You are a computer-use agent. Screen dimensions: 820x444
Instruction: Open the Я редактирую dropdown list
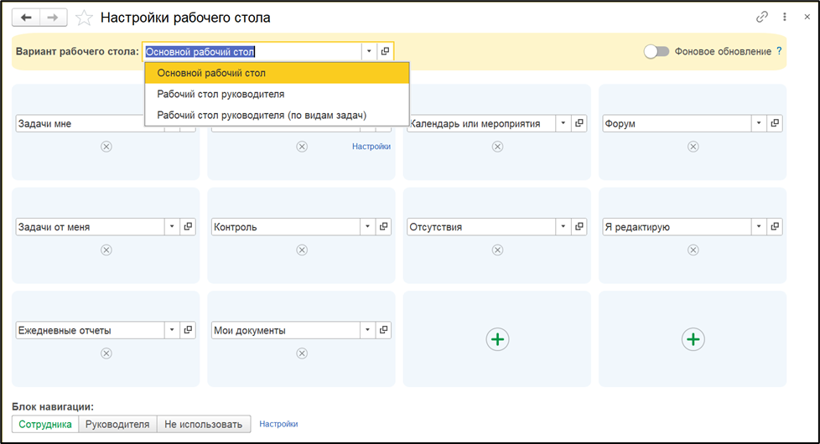click(x=758, y=227)
